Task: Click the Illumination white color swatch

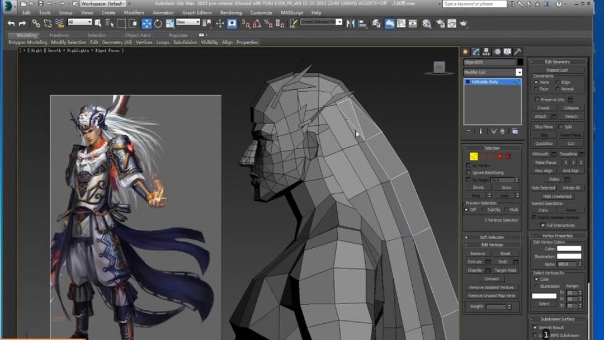Action: coord(569,256)
